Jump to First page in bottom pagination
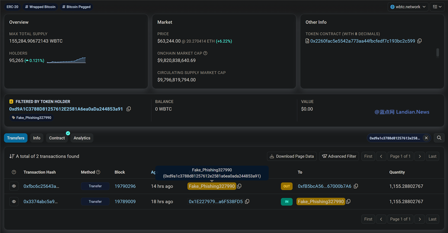 click(368, 219)
